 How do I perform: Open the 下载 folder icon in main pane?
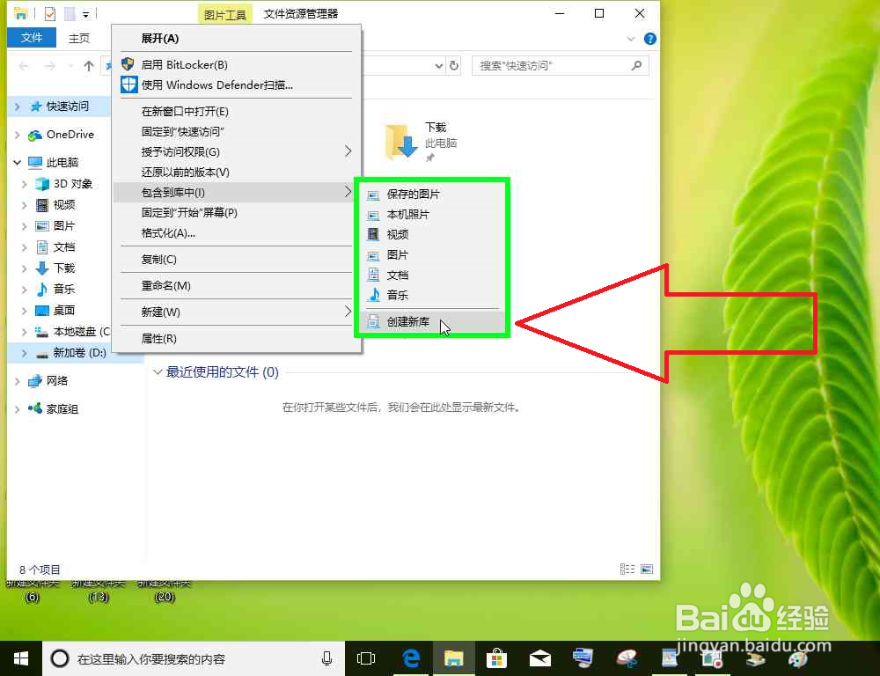tap(400, 142)
